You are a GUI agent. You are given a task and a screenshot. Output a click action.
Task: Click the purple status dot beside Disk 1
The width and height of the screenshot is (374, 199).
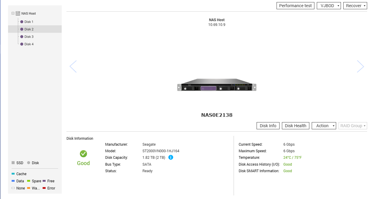(x=22, y=22)
